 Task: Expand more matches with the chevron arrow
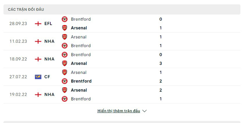(x=145, y=111)
